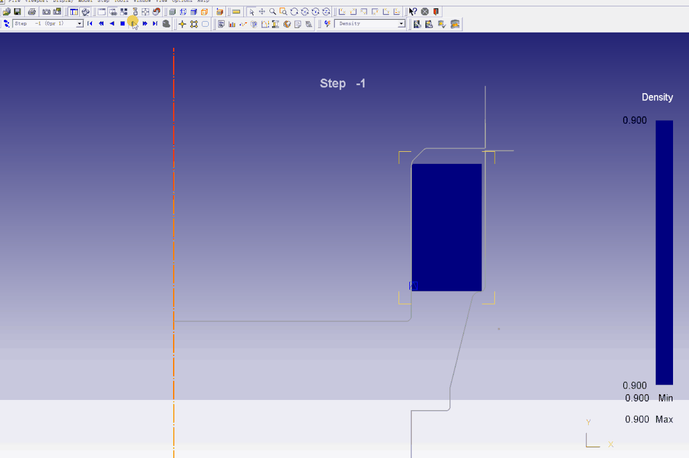Open the Density variable dropdown
Screen dimensions: 689x458
point(401,24)
